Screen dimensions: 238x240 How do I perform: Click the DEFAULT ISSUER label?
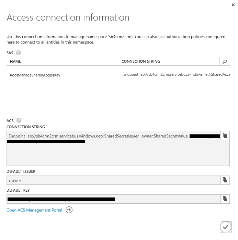21,171
